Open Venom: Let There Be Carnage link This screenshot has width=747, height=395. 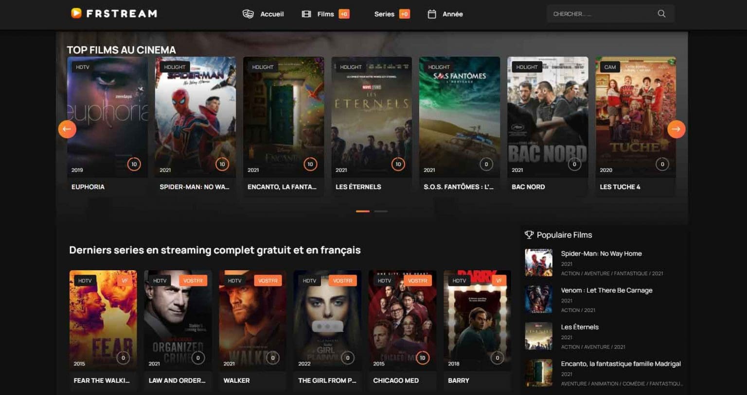[606, 290]
